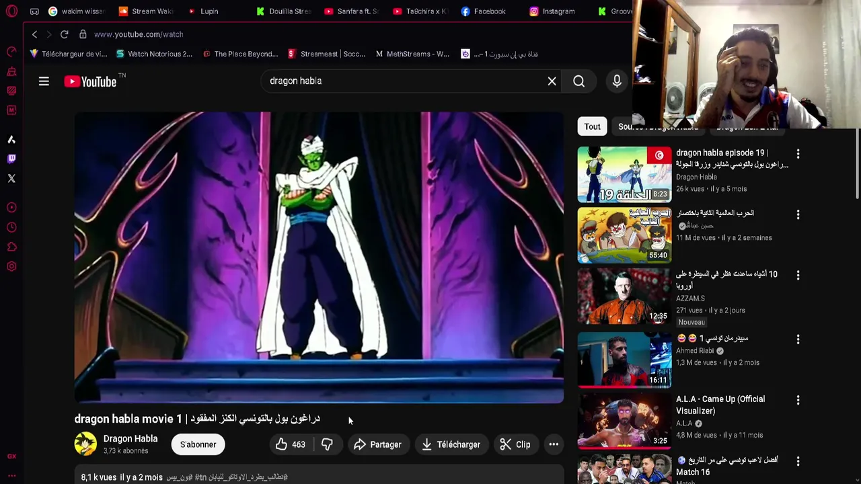Open options menu for the 55:40 video
The width and height of the screenshot is (861, 484).
798,214
